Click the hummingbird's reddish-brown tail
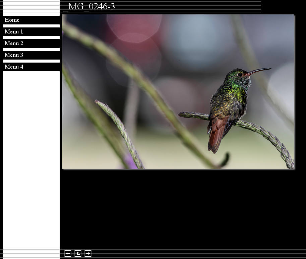This screenshot has width=306, height=259. 216,136
